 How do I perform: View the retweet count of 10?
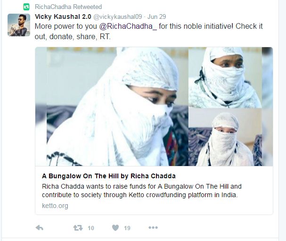(91, 228)
